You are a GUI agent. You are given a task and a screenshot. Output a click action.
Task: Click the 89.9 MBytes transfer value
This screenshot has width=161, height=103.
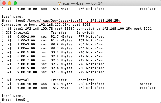[x=62, y=44]
